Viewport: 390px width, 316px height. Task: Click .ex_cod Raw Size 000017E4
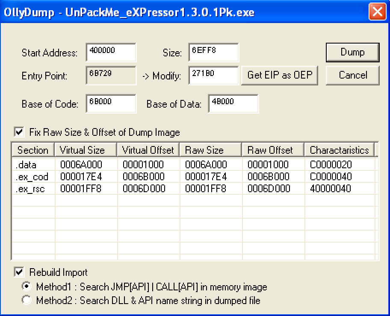click(x=206, y=177)
